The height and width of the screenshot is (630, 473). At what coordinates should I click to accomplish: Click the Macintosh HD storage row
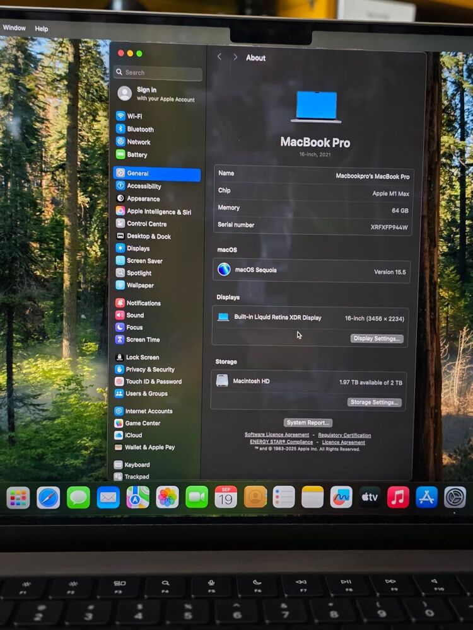pos(309,381)
